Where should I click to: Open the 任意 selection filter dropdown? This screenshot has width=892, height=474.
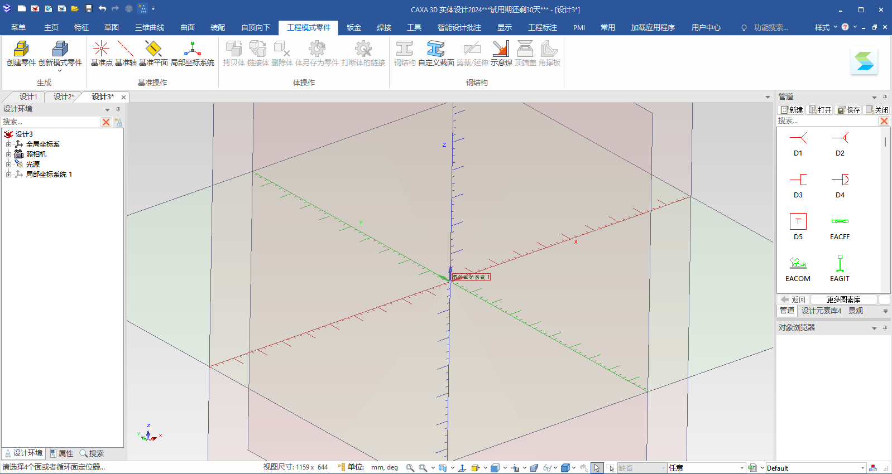(x=742, y=468)
